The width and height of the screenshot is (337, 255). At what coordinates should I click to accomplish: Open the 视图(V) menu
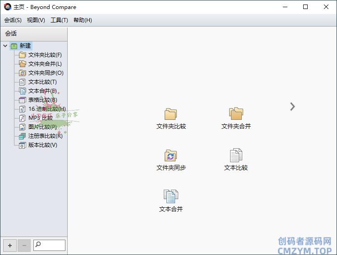click(36, 20)
